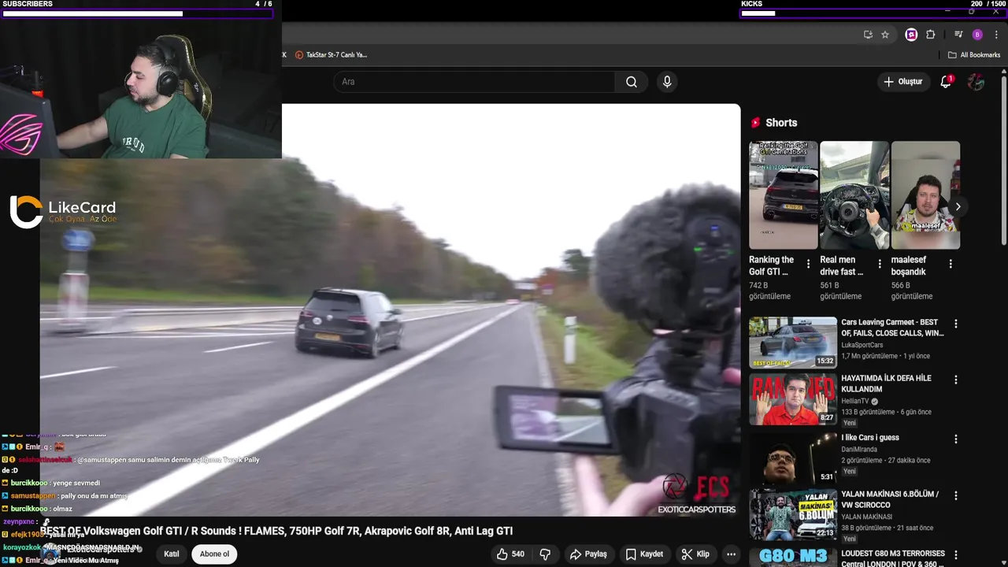Open Real men drive fast short thumbnail
This screenshot has width=1008, height=567.
pyautogui.click(x=854, y=195)
